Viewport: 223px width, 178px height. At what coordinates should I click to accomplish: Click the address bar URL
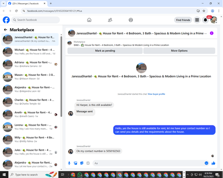pyautogui.click(x=54, y=11)
